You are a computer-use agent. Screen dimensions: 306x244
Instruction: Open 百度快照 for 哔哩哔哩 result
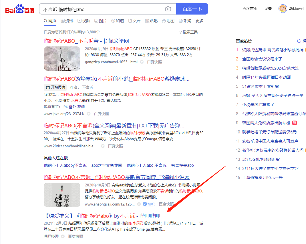pos(75,236)
